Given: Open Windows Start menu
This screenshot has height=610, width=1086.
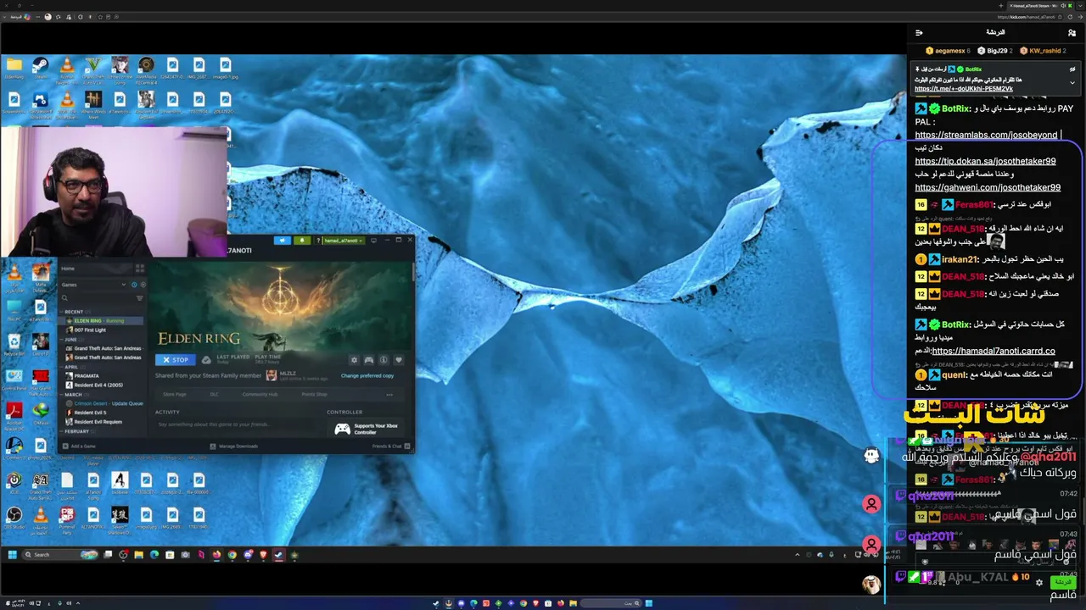Looking at the screenshot, I should tap(12, 555).
